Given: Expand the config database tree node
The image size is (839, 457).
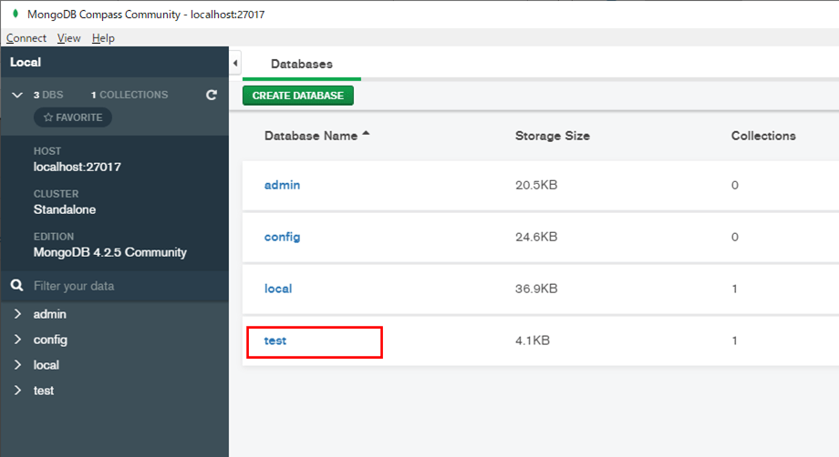Looking at the screenshot, I should [17, 340].
